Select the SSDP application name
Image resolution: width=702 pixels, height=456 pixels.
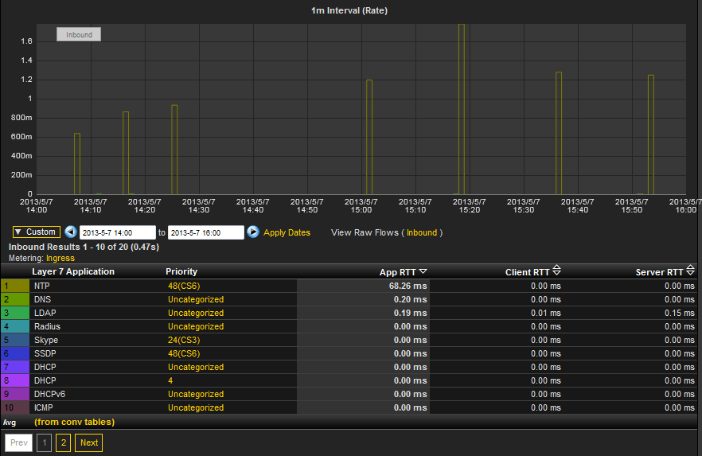point(45,353)
